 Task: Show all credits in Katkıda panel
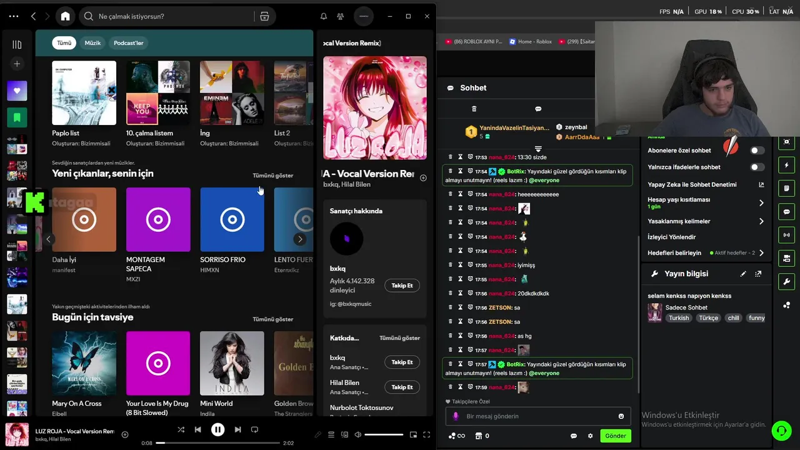tap(399, 338)
